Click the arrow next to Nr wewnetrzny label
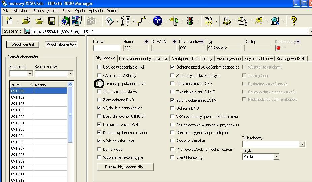 point(202,41)
